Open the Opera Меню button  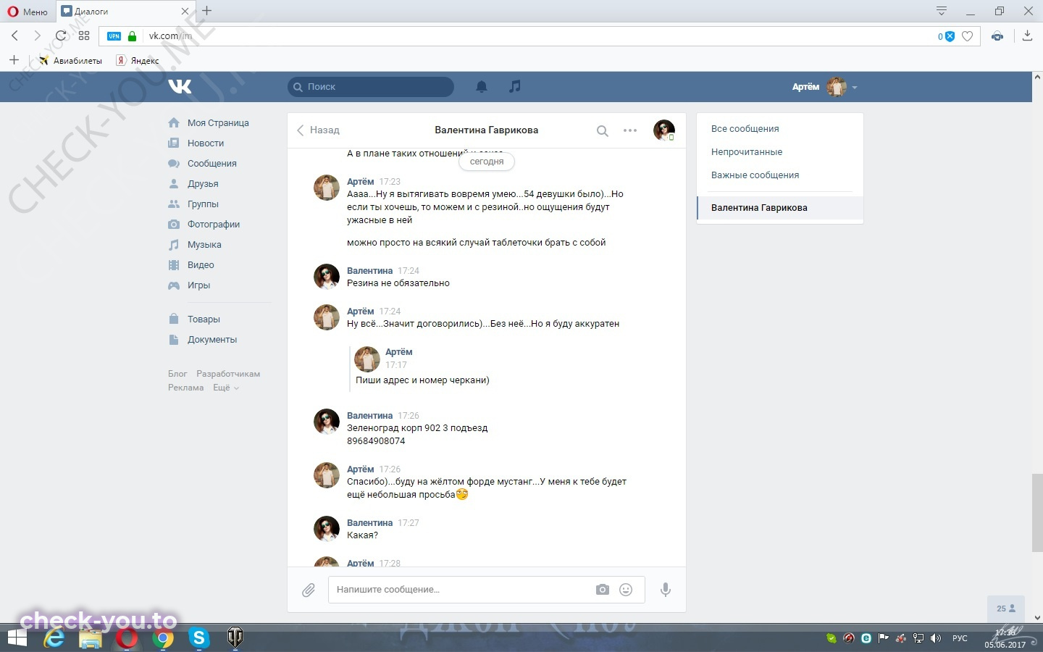coord(28,12)
